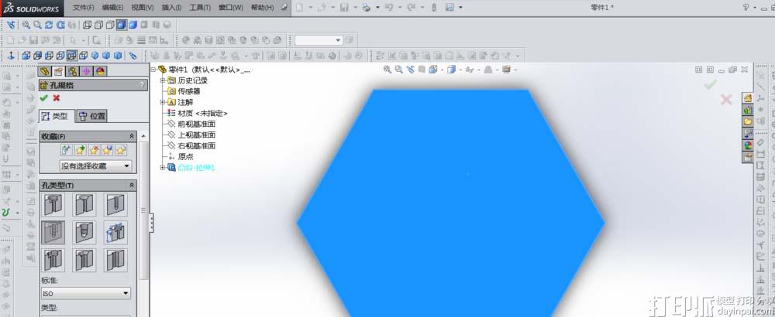Click Zoom to Fit in viewport toolbar
This screenshot has width=775, height=317.
(387, 70)
